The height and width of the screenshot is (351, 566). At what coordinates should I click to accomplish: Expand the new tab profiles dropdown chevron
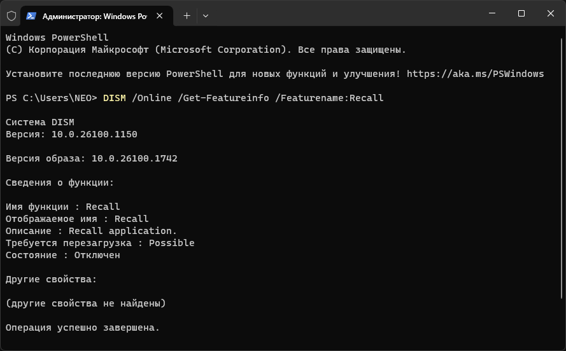click(x=205, y=15)
